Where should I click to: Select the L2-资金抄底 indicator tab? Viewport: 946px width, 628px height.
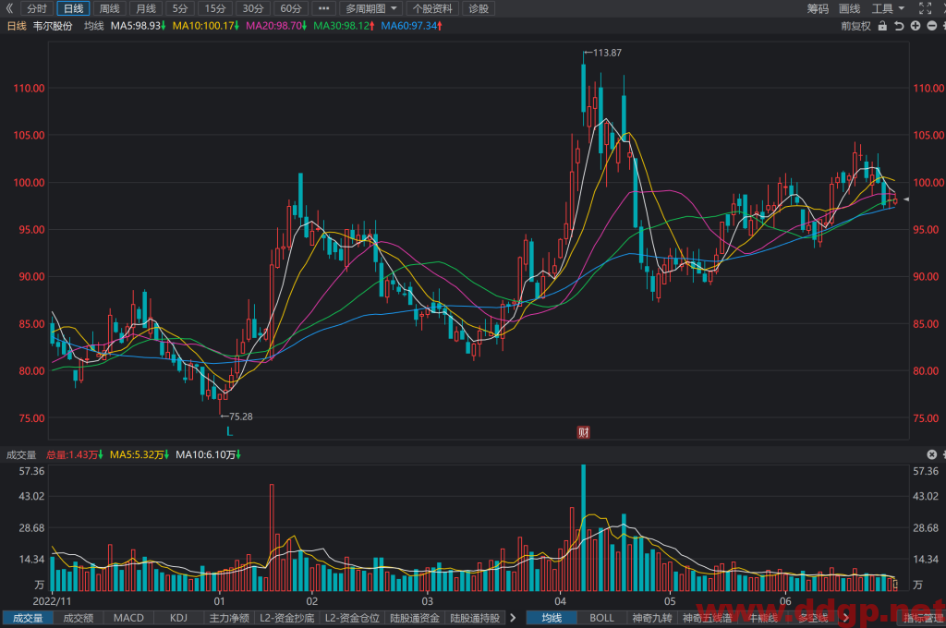(x=287, y=618)
